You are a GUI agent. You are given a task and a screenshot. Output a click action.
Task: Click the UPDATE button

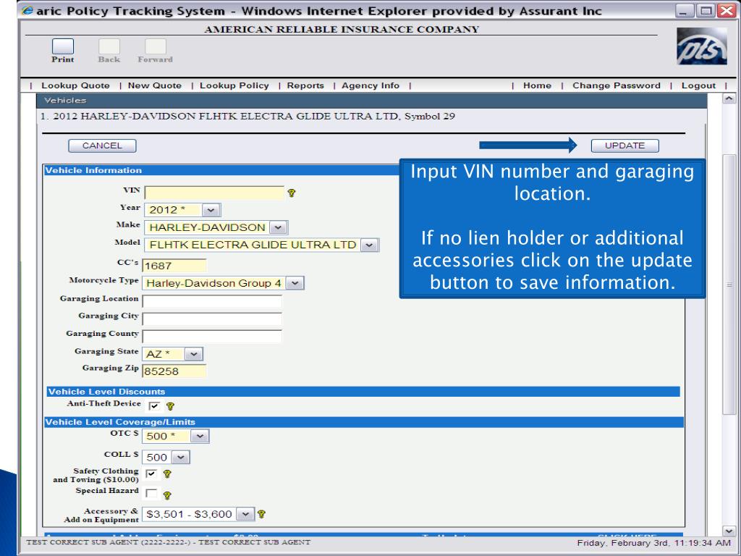pos(624,146)
